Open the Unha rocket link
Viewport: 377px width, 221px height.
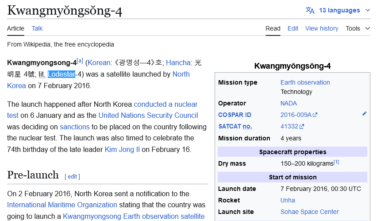(288, 200)
